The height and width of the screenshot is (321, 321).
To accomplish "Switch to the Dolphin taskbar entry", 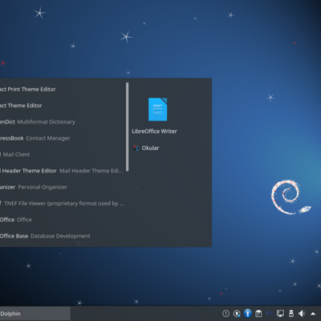I will [x=35, y=314].
